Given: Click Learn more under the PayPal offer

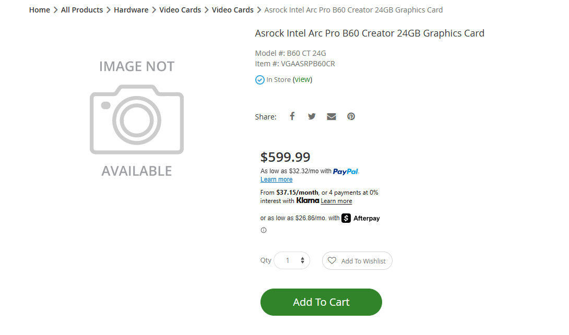Looking at the screenshot, I should (276, 179).
